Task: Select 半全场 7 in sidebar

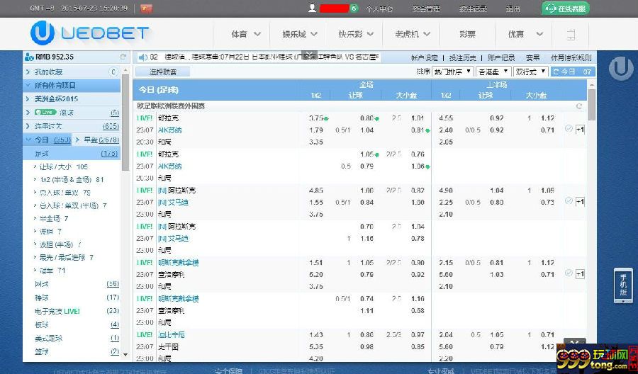Action: (54, 219)
